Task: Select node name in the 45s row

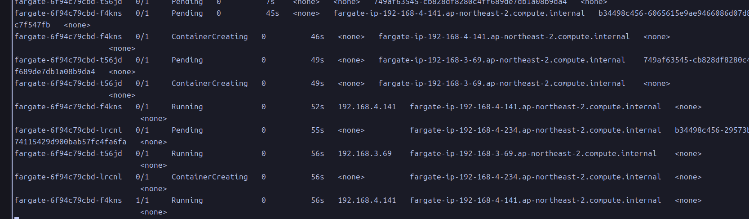Action: (459, 13)
